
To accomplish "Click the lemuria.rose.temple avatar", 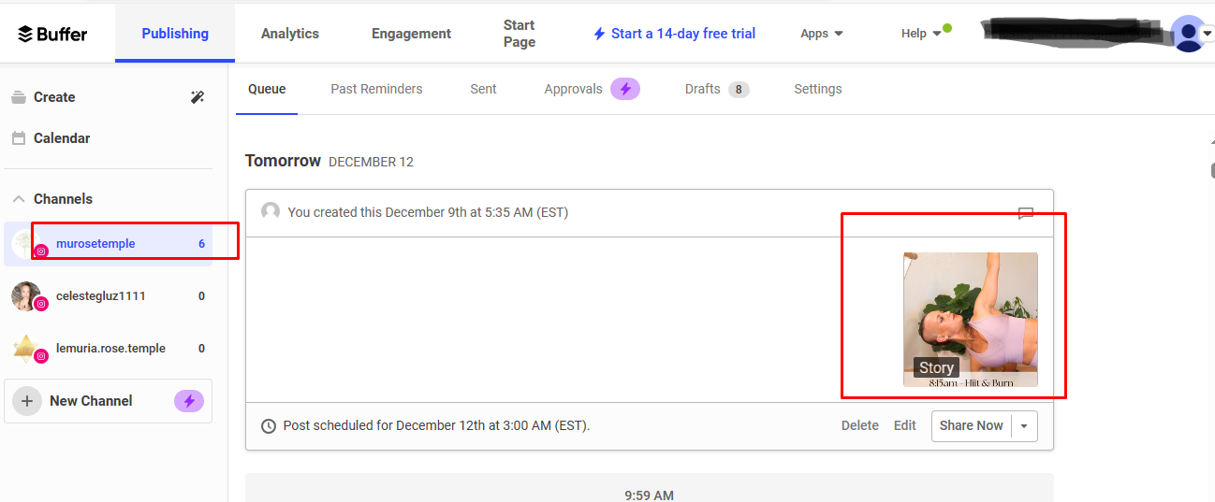I will point(25,349).
